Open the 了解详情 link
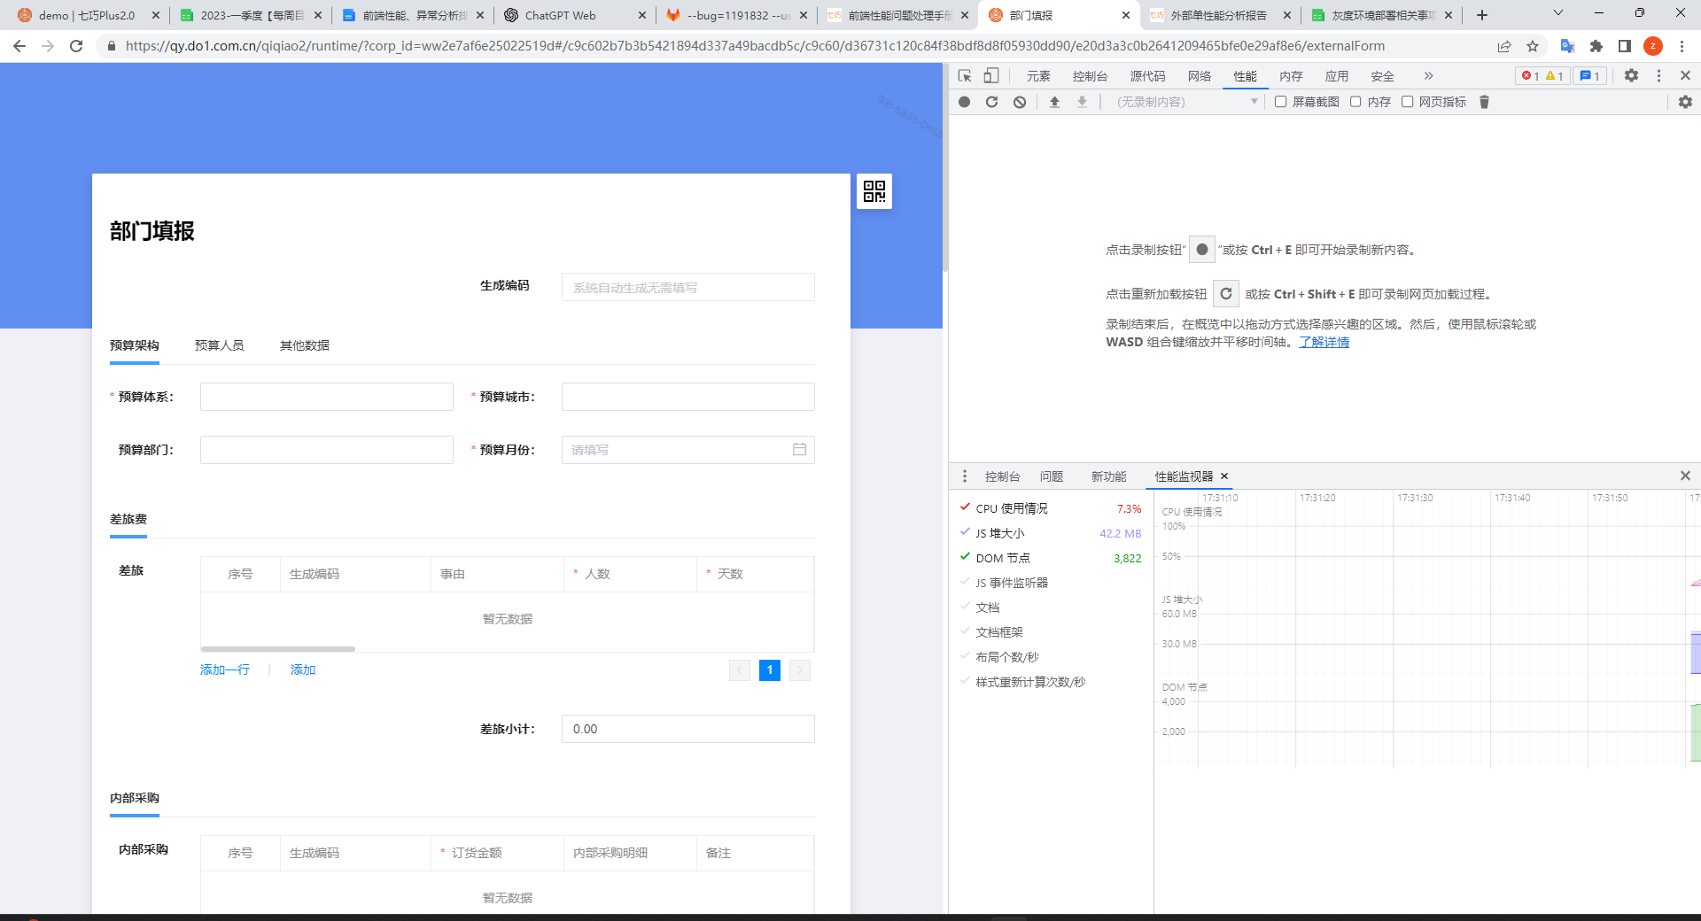 click(1324, 342)
